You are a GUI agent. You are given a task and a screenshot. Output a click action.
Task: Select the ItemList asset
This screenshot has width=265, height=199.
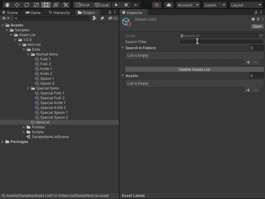(x=40, y=122)
